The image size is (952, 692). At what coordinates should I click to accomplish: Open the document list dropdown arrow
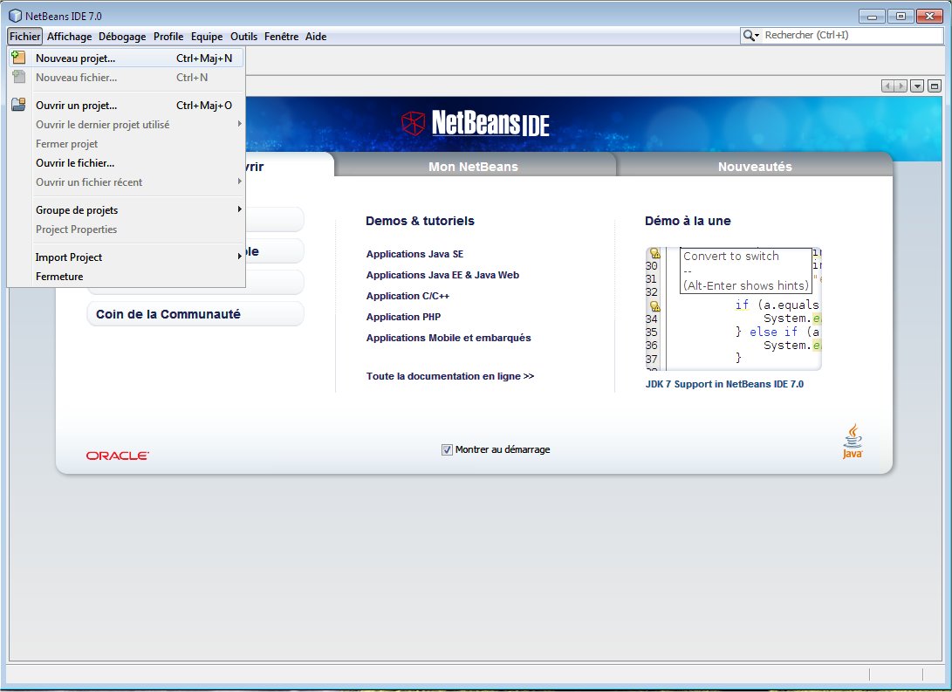[917, 86]
